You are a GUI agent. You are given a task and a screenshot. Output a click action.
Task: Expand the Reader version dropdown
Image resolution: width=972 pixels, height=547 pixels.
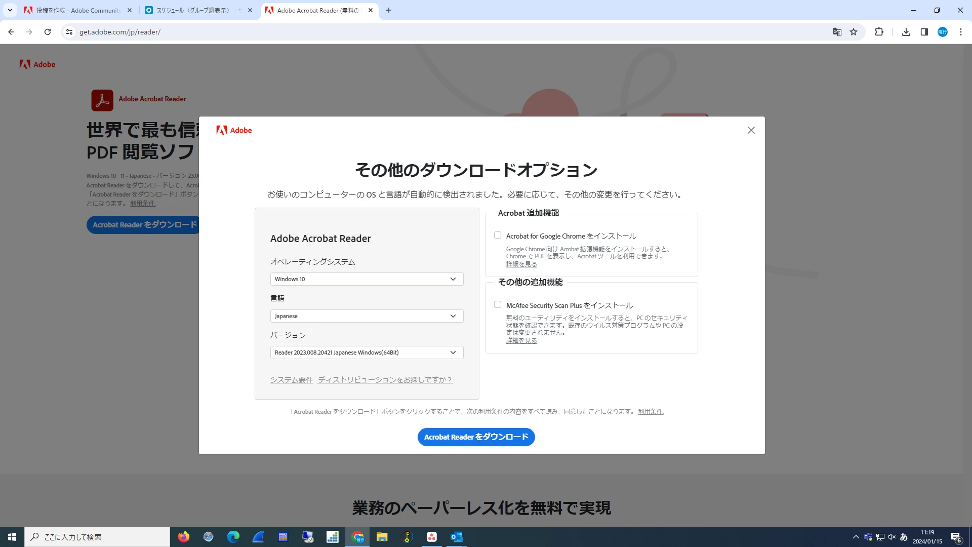tap(367, 353)
